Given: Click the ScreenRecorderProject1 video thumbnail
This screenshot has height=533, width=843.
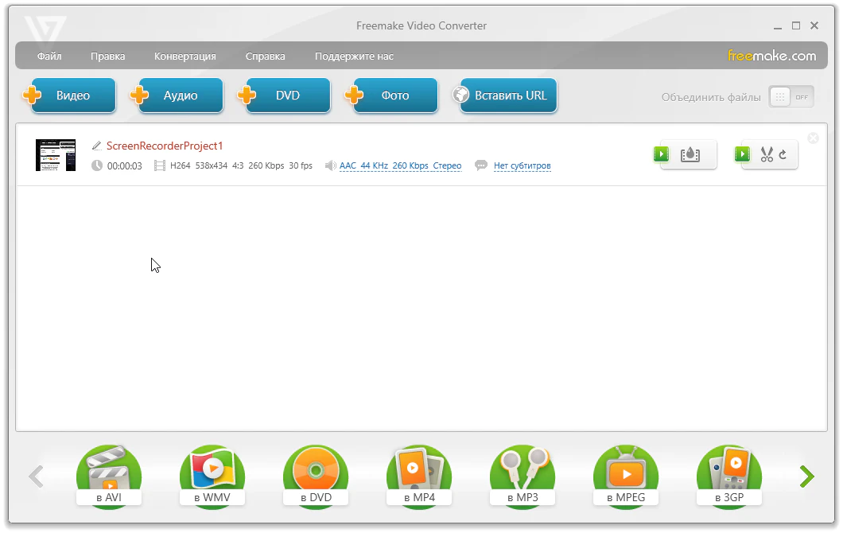Looking at the screenshot, I should [x=56, y=155].
